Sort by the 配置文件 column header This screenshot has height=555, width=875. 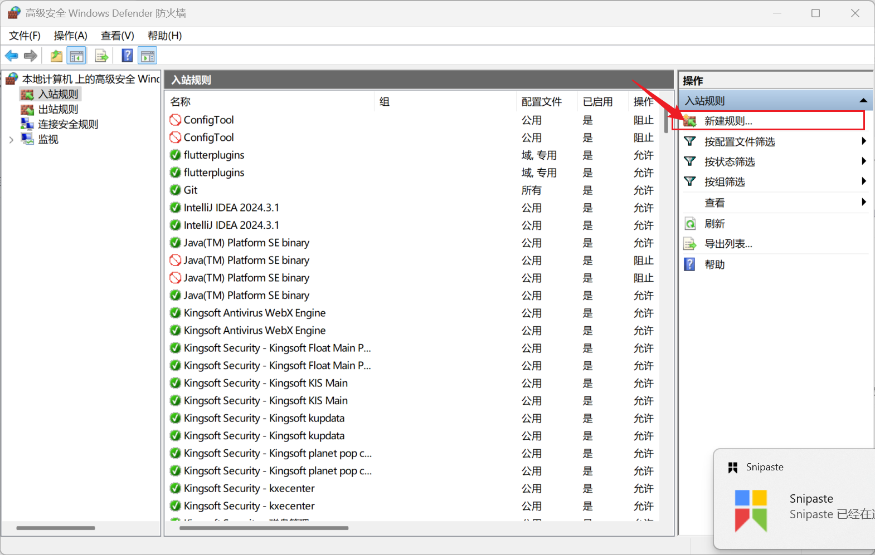click(547, 102)
